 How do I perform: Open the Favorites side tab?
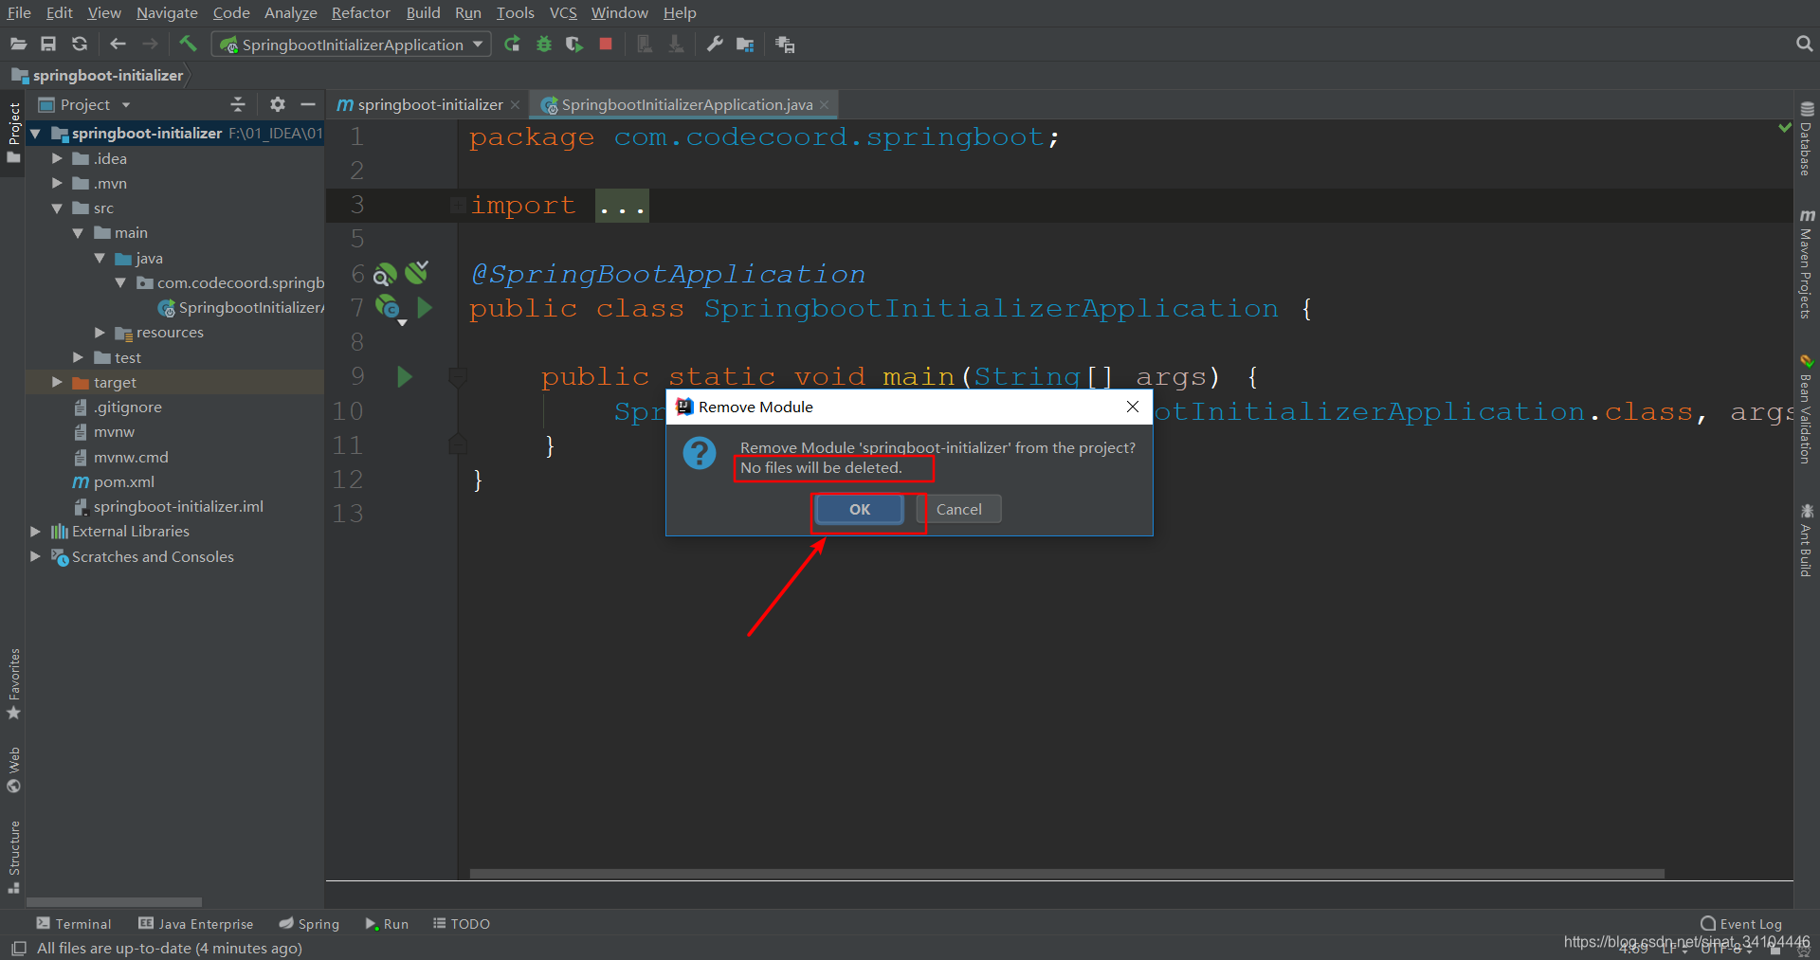(x=13, y=684)
